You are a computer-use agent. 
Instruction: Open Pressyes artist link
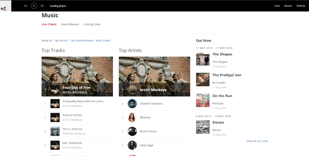218,103
